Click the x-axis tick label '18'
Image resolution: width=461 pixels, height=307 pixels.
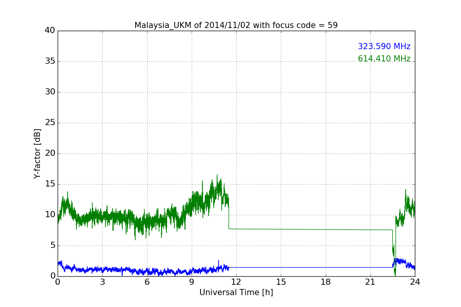pos(326,282)
